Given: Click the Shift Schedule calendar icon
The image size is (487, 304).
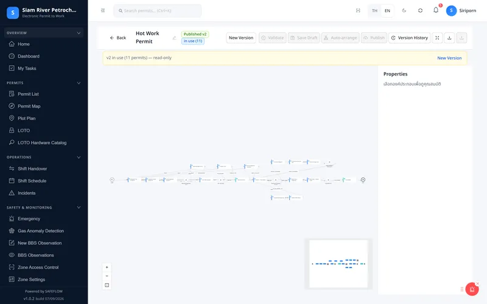Looking at the screenshot, I should (x=12, y=181).
